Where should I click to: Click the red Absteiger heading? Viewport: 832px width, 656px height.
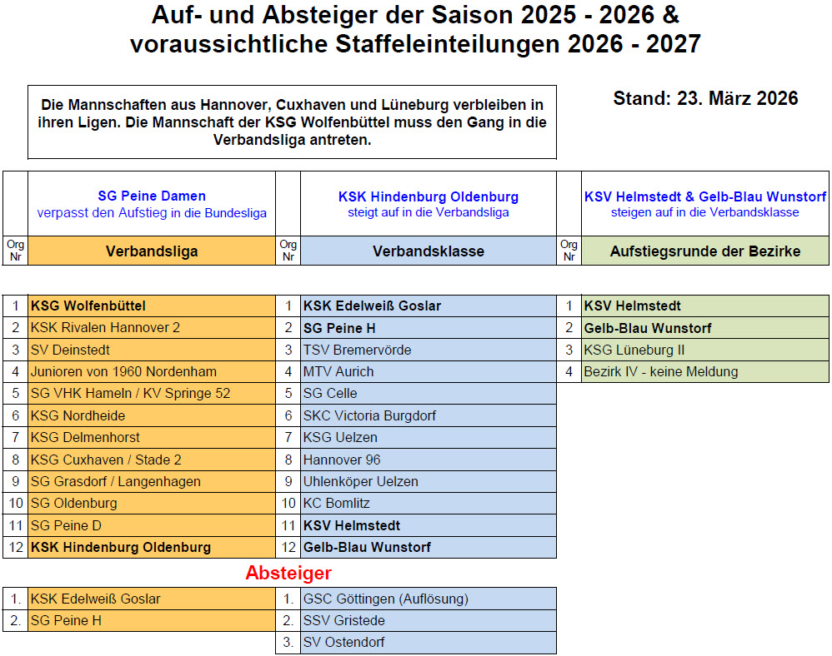[x=288, y=573]
